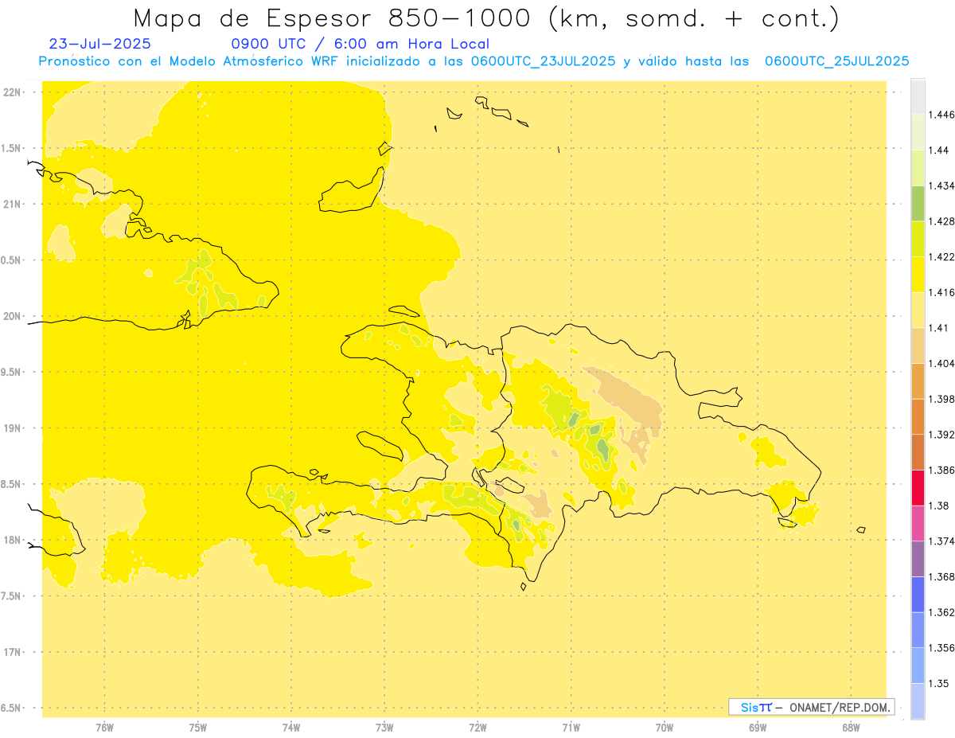Click the latitude label '22N'
This screenshot has height=738, width=955.
(12, 92)
